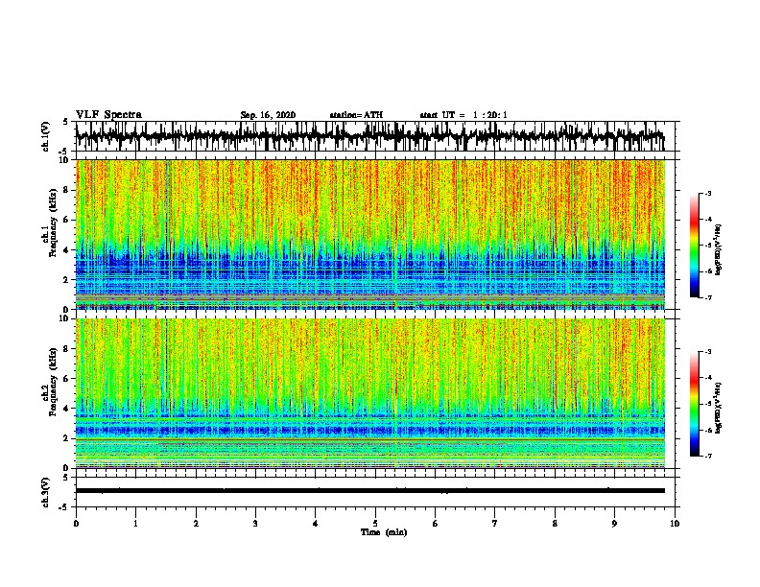
Task: Click the "Time (min)" axis title
Action: click(x=384, y=532)
